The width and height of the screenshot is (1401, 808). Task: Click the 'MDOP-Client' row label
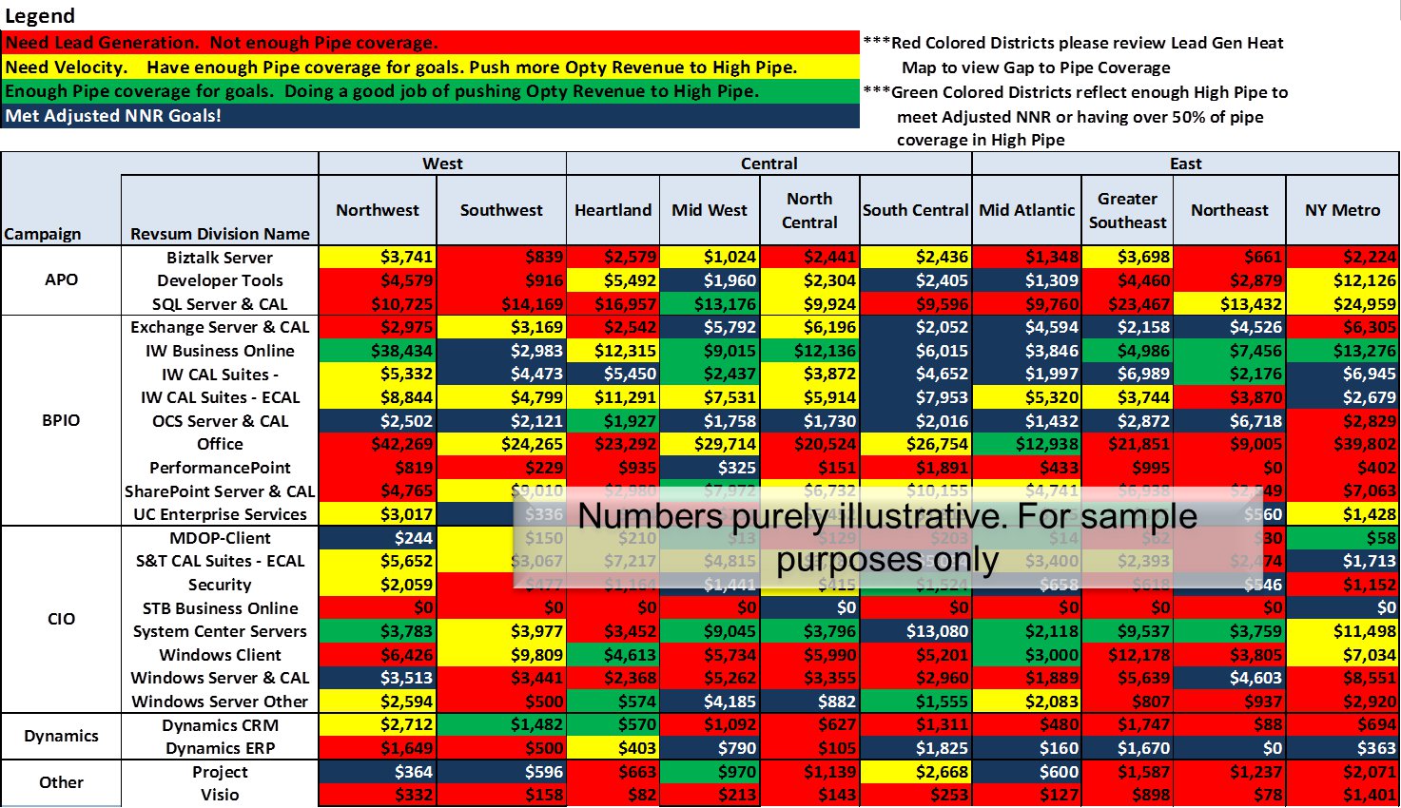click(220, 538)
